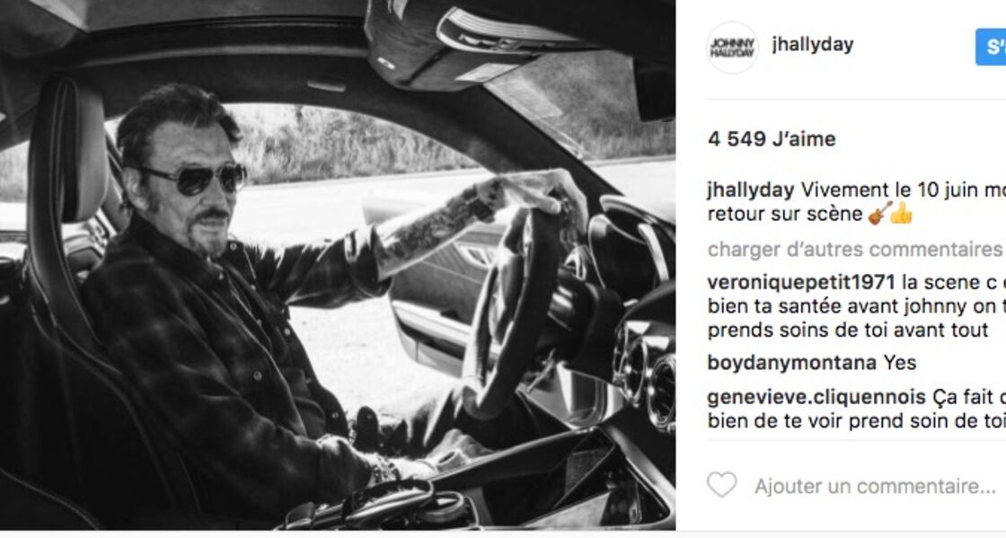This screenshot has height=538, width=1006.
Task: Click the man's sunglasses in the photo
Action: pyautogui.click(x=193, y=179)
